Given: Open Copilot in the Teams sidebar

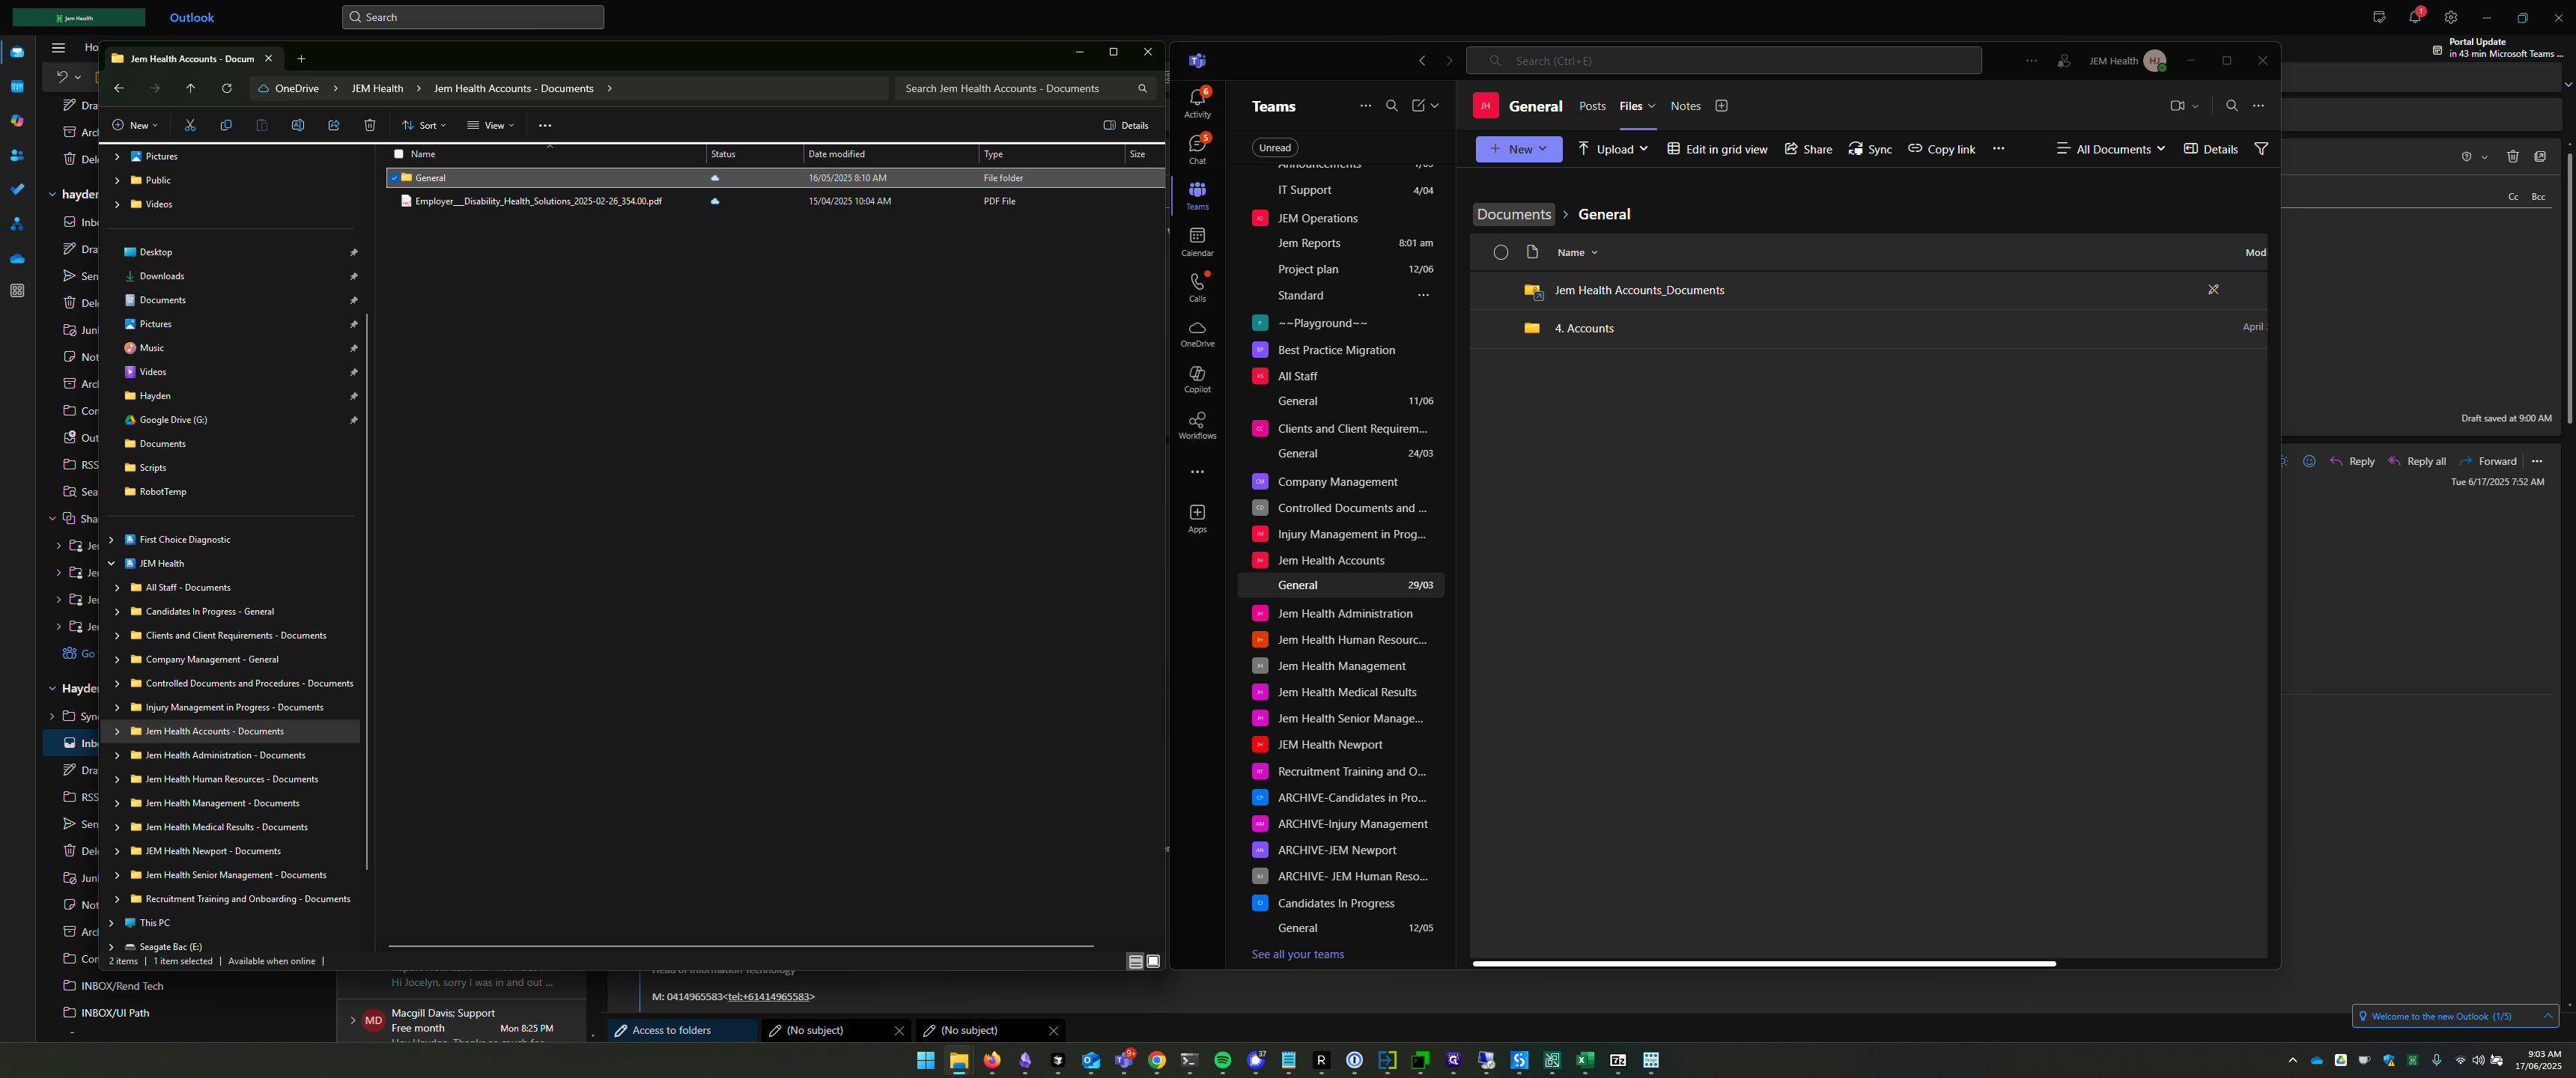Looking at the screenshot, I should click(1197, 379).
